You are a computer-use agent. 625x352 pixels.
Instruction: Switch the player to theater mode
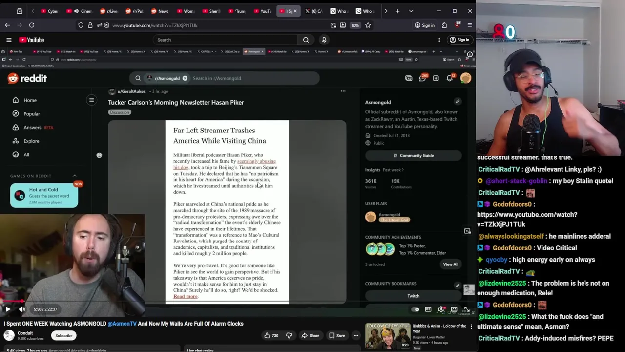(x=454, y=309)
